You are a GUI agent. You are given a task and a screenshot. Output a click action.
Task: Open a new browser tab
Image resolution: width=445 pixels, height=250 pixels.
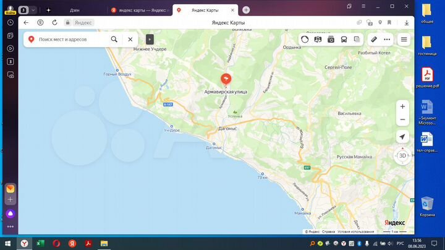tap(246, 10)
